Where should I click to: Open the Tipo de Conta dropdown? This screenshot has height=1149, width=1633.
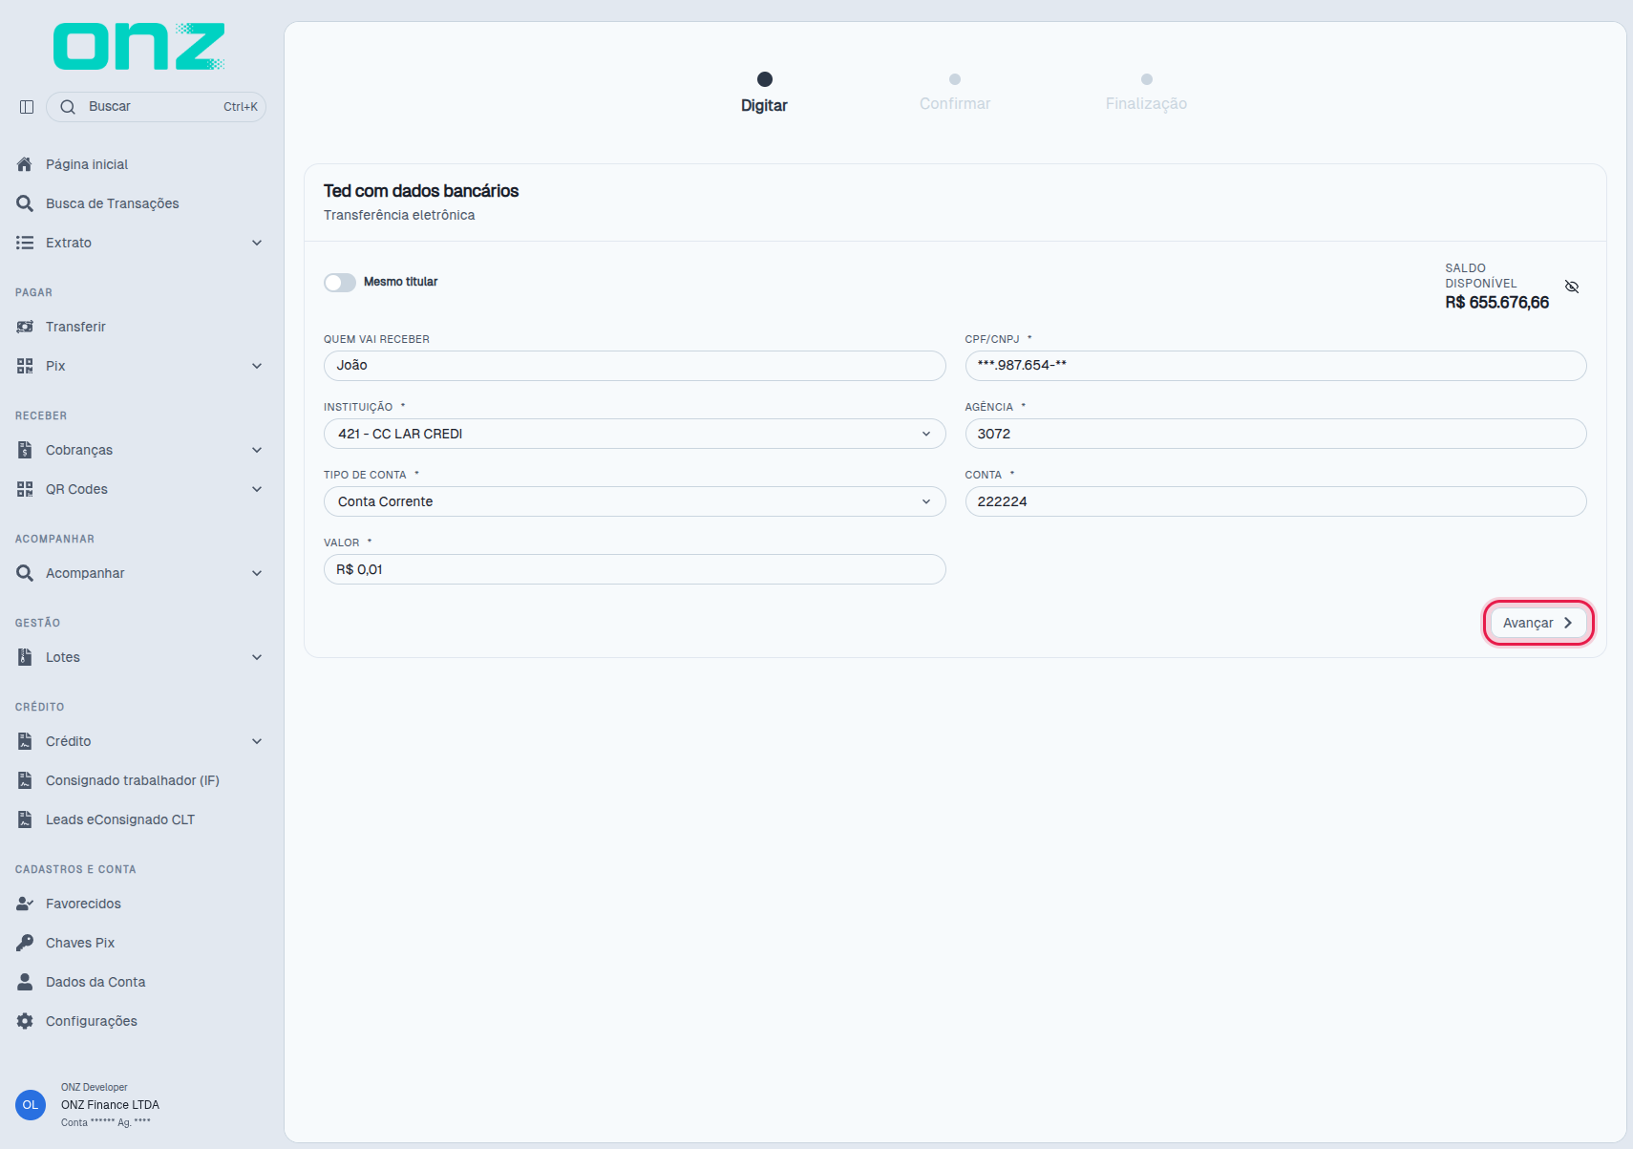[634, 501]
